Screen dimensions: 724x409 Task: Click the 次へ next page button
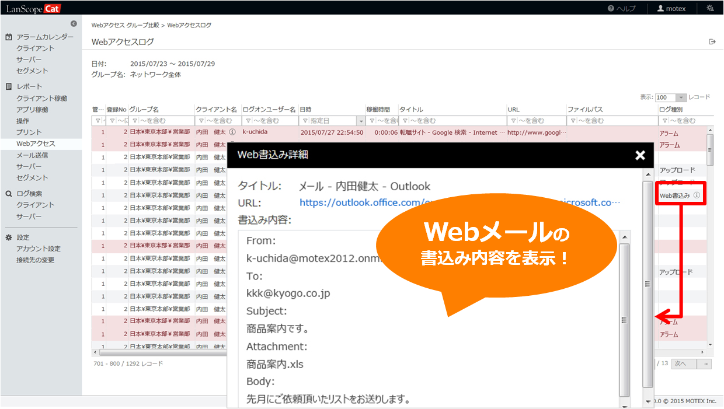[683, 363]
